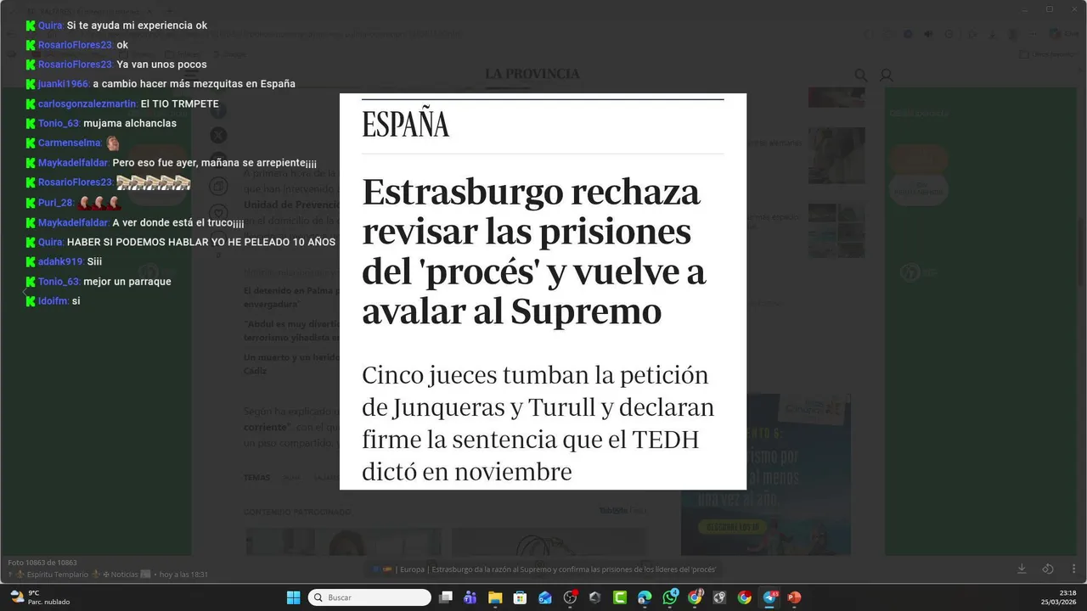1087x611 pixels.
Task: Click username juanki1966 in the chat overlay
Action: pyautogui.click(x=64, y=84)
